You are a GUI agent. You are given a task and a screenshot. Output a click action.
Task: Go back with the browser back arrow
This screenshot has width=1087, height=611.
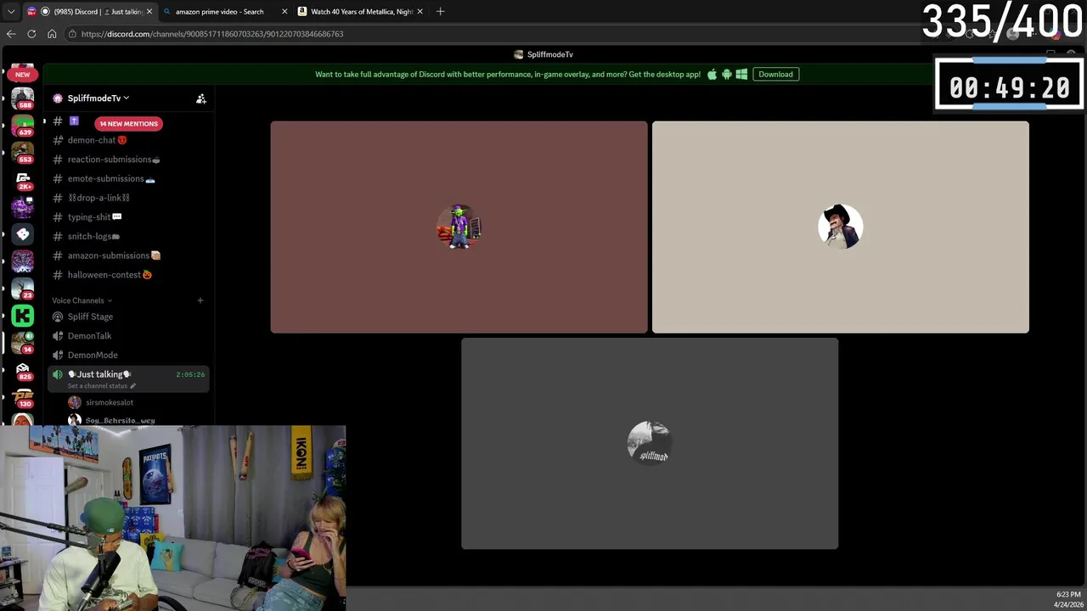11,34
